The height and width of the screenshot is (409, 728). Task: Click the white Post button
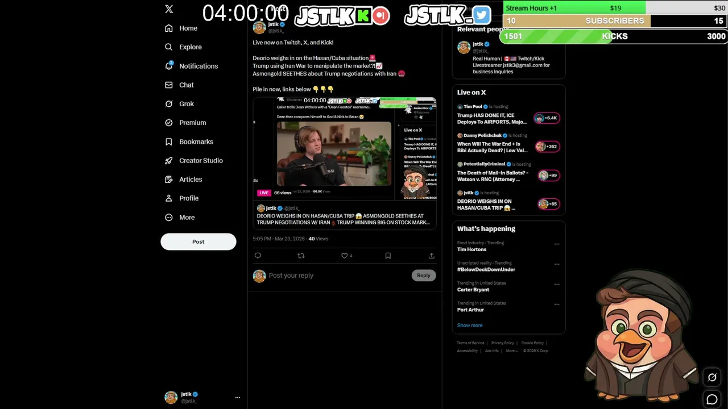198,241
